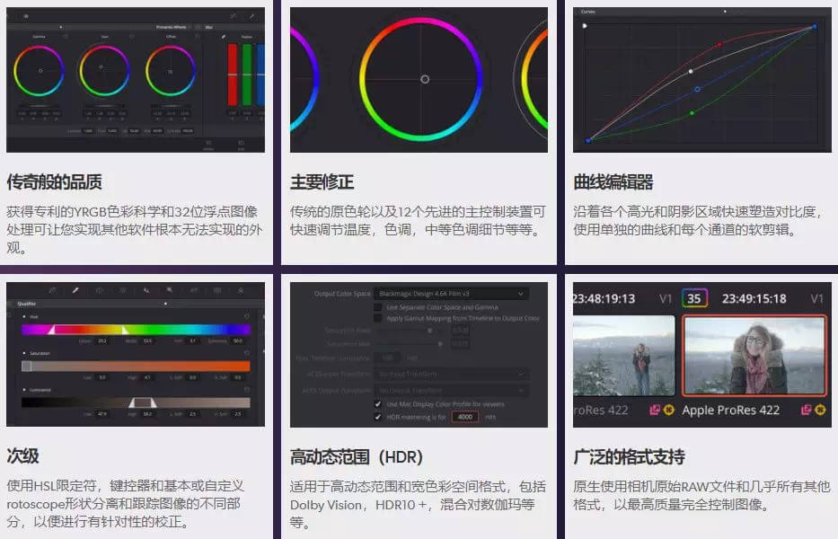This screenshot has height=539, width=838.
Task: Click the yellow flag icon under left ProRes thumbnail
Action: tap(668, 411)
